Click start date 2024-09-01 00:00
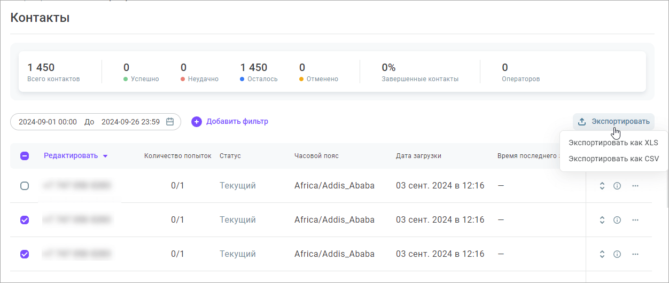The height and width of the screenshot is (283, 669). pyautogui.click(x=48, y=122)
